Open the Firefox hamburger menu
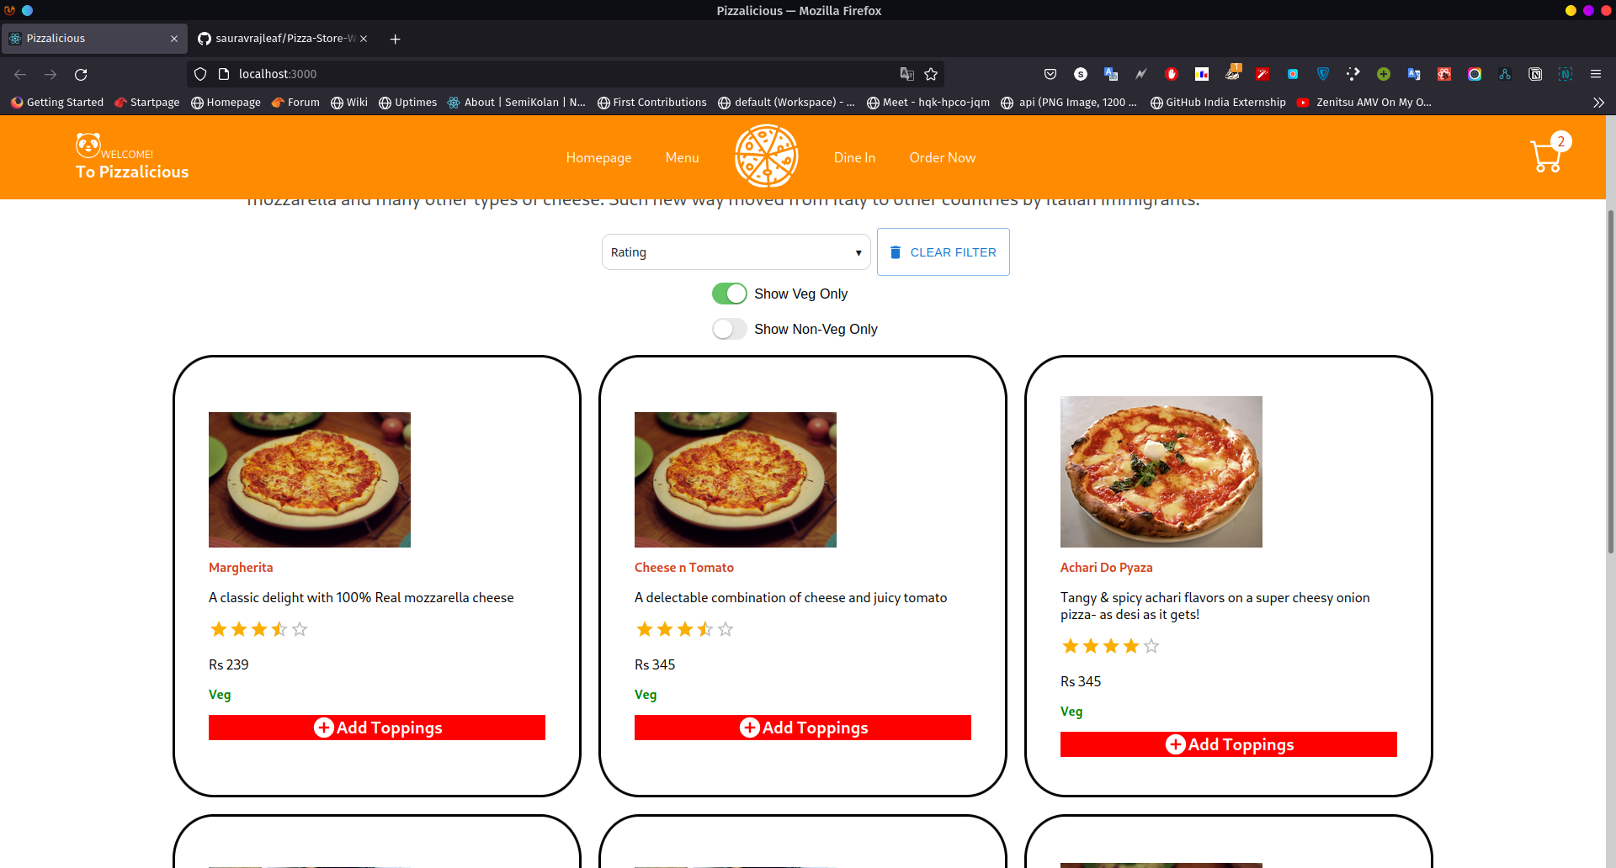The width and height of the screenshot is (1616, 868). point(1595,74)
